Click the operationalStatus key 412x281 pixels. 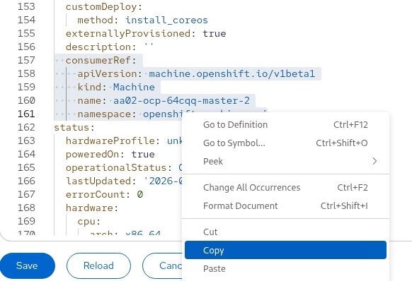[x=116, y=167]
